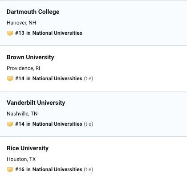
Task: Open the Brown University listing title
Action: point(30,57)
